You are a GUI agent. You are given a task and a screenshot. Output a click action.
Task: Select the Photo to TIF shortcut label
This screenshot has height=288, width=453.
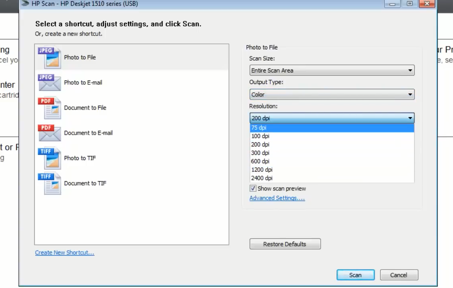pos(80,158)
